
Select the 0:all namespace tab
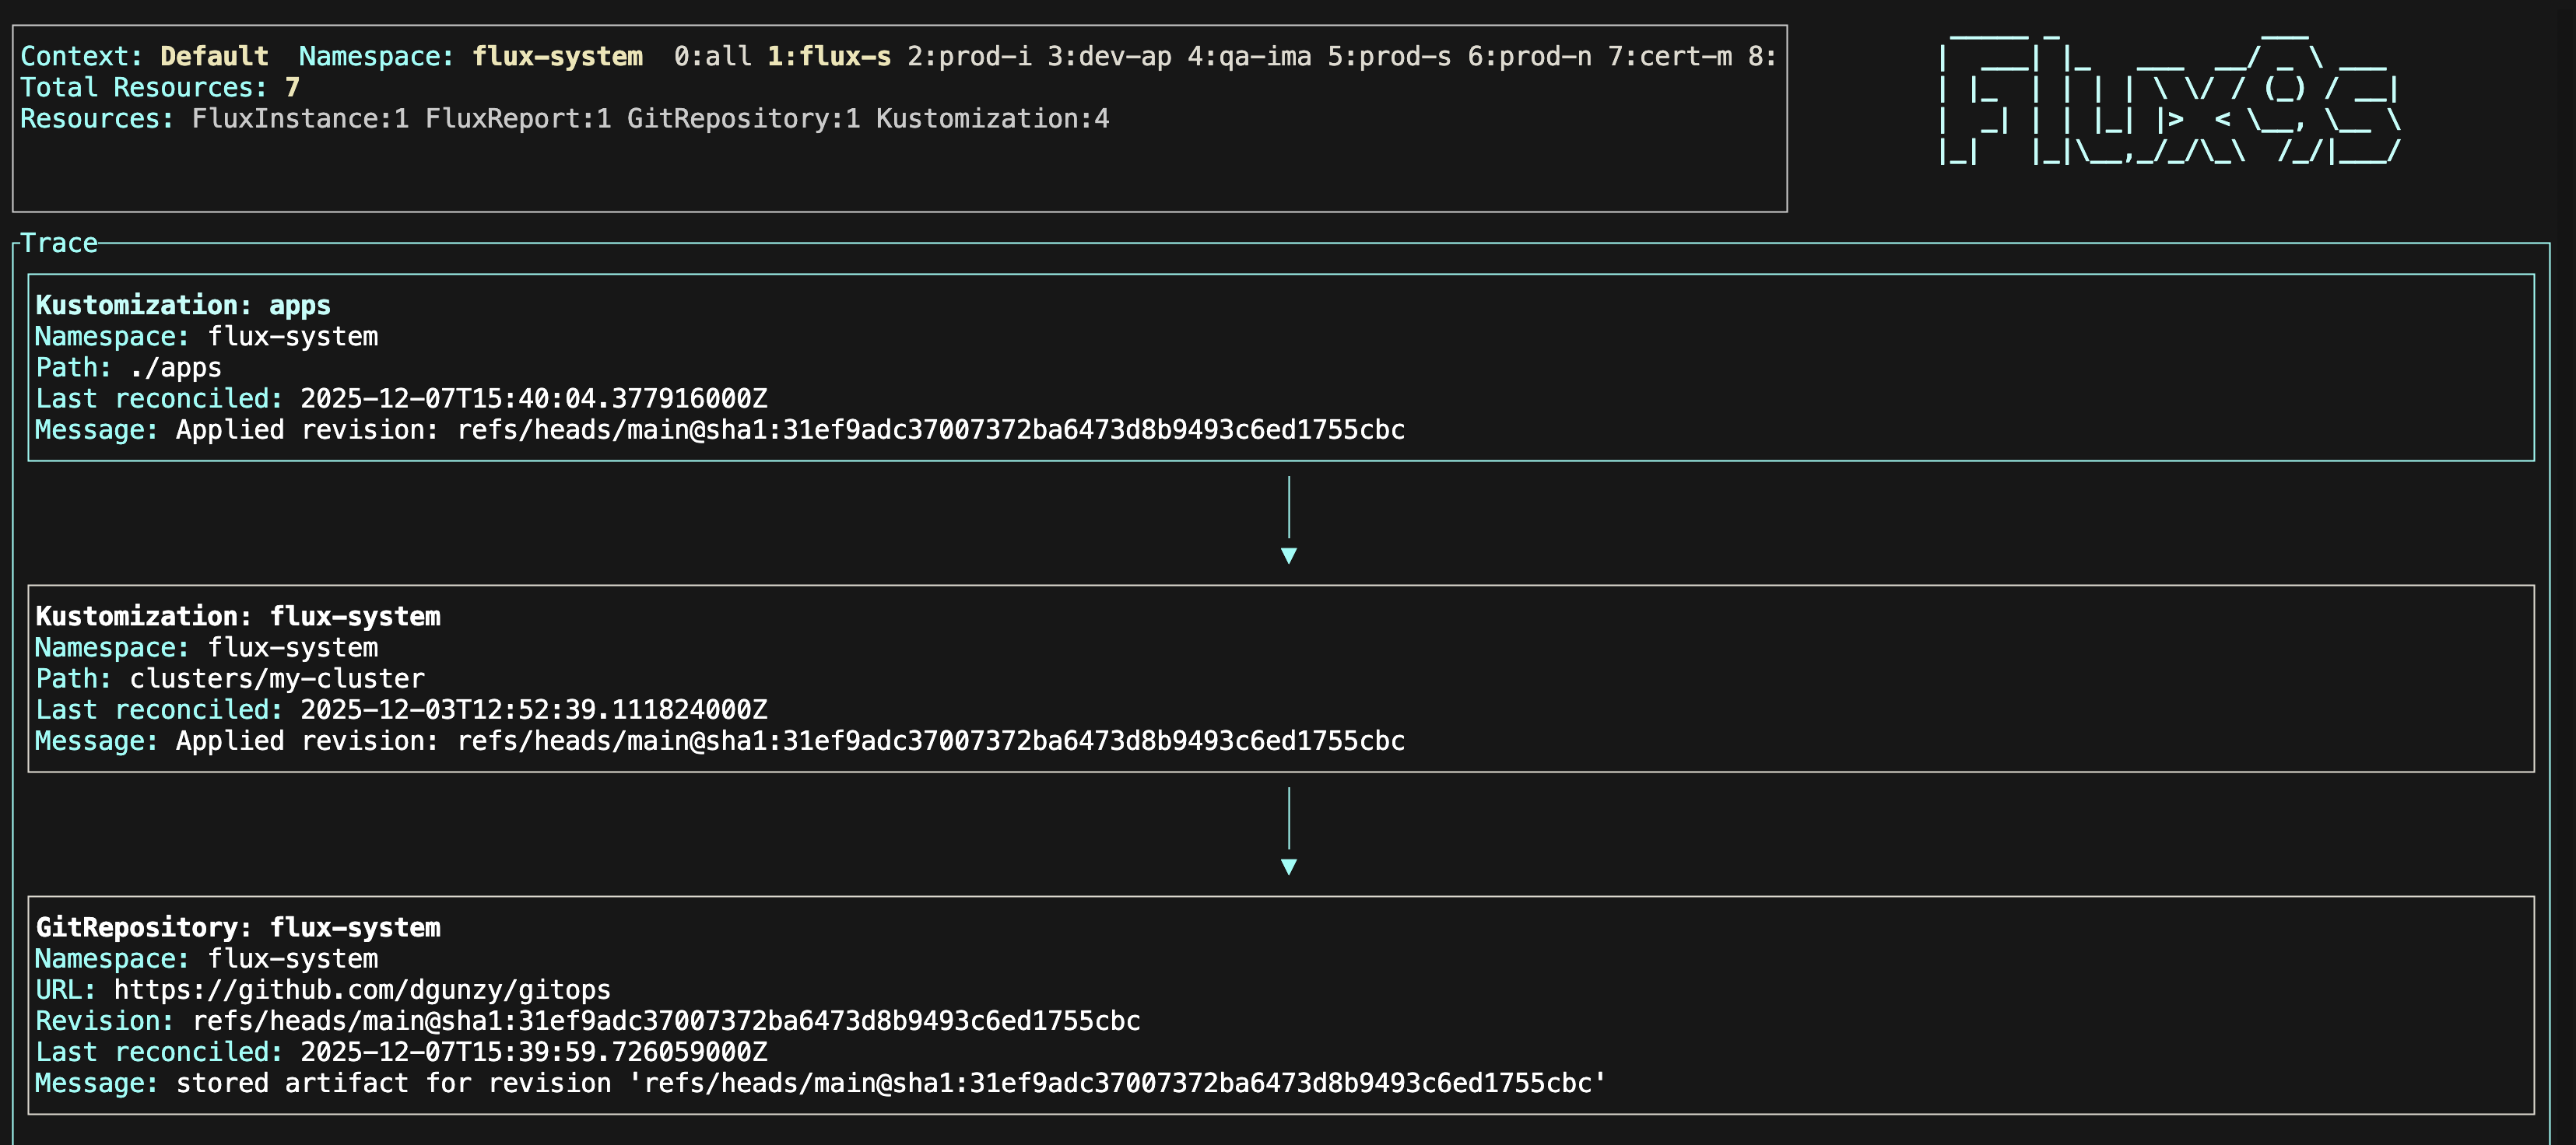pyautogui.click(x=712, y=56)
